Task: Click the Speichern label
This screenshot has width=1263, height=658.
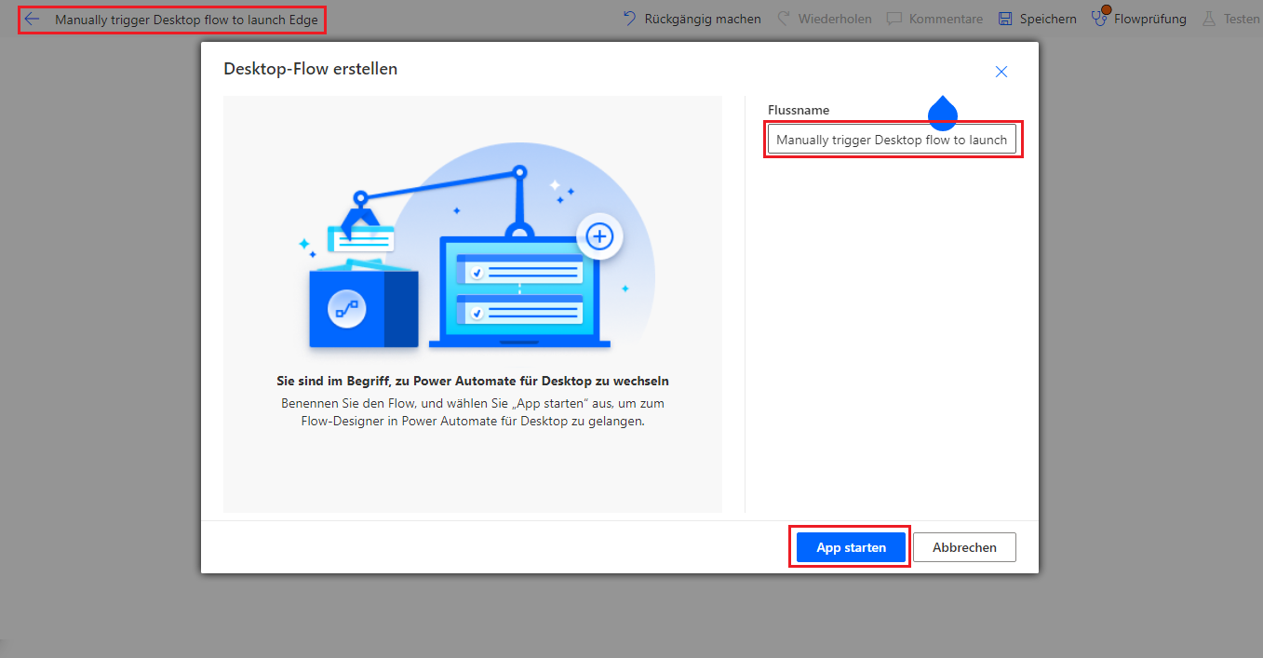Action: [1048, 19]
